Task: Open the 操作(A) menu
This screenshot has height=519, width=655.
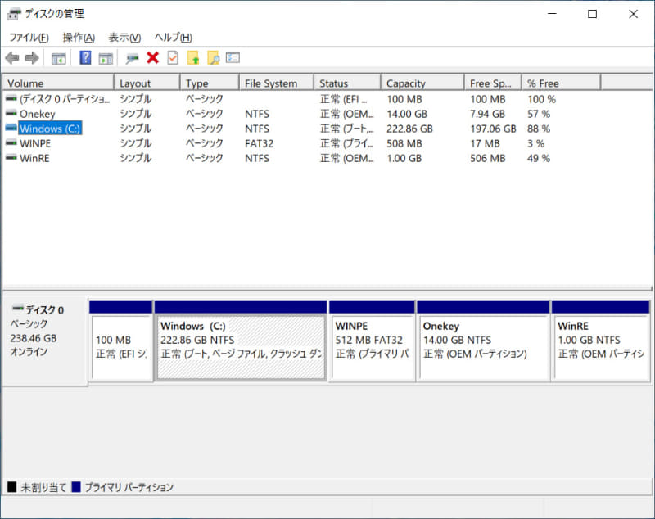Action: 79,38
